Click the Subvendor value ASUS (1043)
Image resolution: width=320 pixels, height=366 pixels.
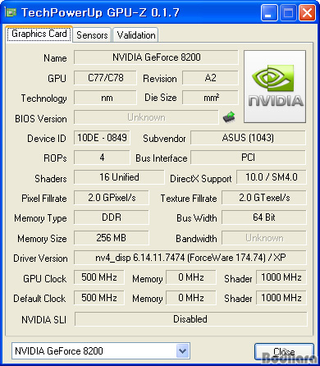coord(248,138)
